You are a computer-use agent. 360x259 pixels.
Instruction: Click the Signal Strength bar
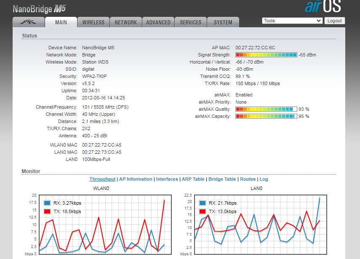tap(267, 55)
